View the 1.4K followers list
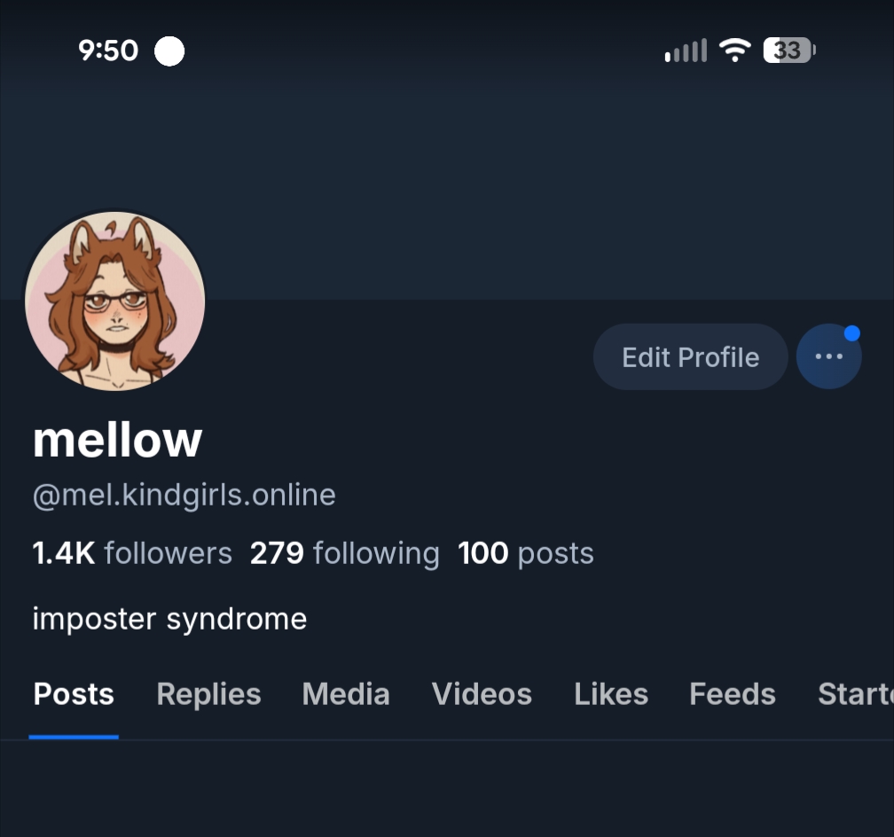This screenshot has height=837, width=894. 132,553
